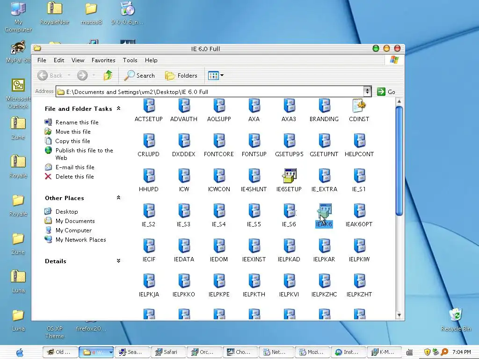This screenshot has height=359, width=479.
Task: Switch to the Mozi... taskbar button
Action: pos(312,352)
